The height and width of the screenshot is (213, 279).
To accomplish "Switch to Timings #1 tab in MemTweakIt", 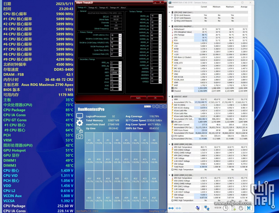I will (82, 7).
